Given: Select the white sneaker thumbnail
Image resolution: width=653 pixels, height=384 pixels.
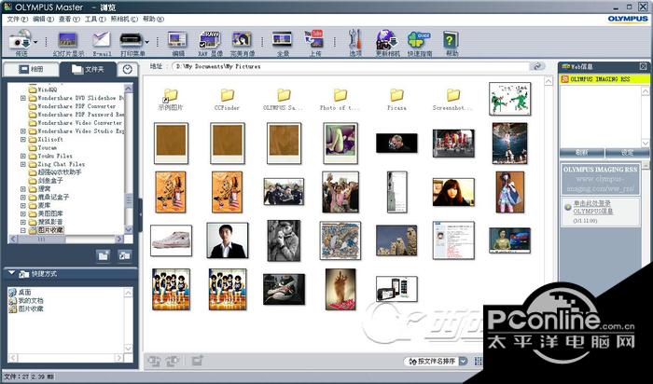Looking at the screenshot, I should click(x=171, y=240).
